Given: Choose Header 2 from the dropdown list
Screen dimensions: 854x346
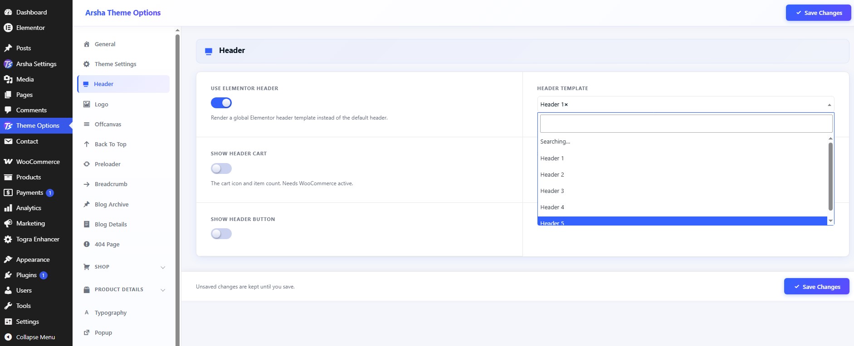Looking at the screenshot, I should pos(683,174).
